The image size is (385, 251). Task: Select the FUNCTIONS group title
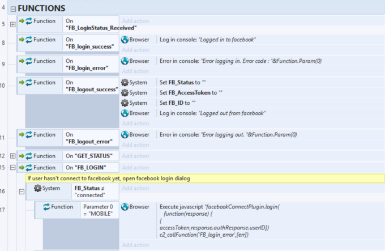[41, 8]
